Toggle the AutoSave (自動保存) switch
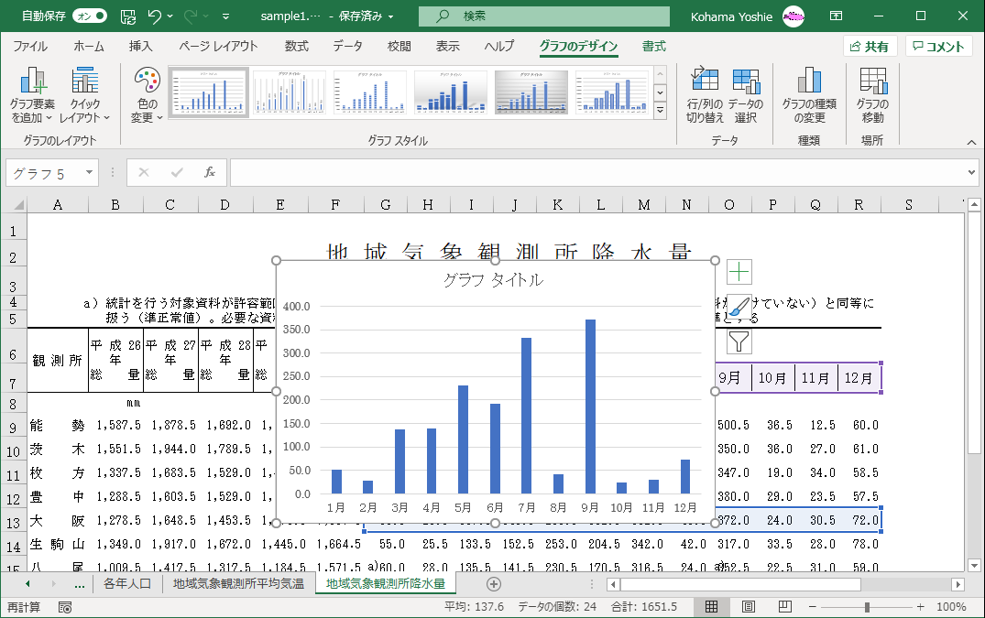Image resolution: width=985 pixels, height=618 pixels. [89, 16]
